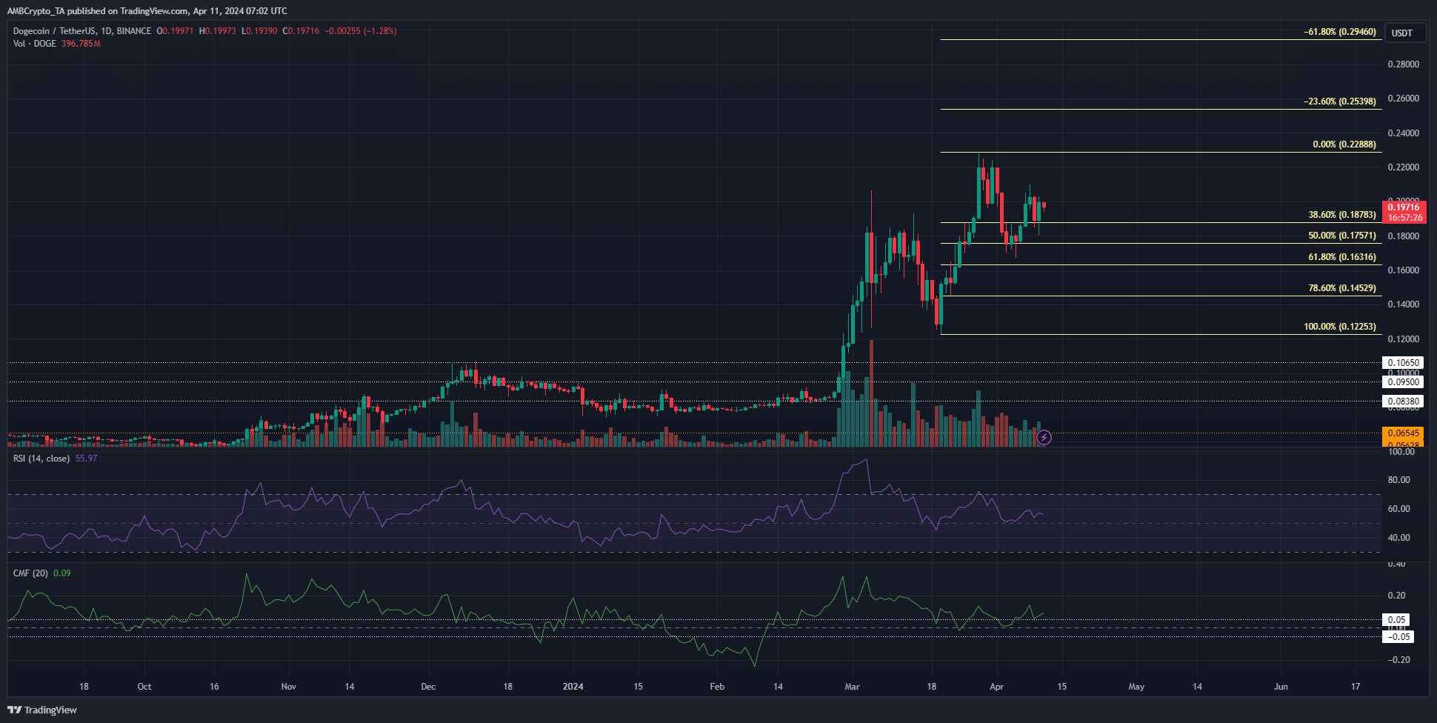Click the 0.28000 price axis label
This screenshot has width=1437, height=723.
1404,64
